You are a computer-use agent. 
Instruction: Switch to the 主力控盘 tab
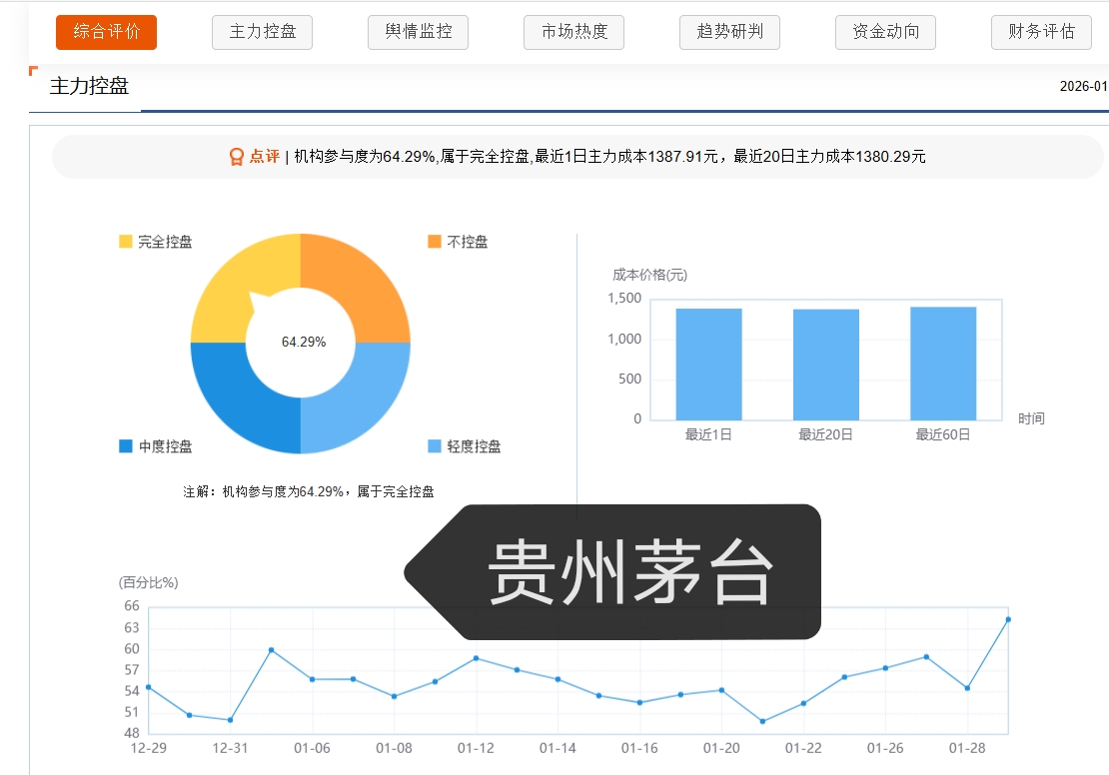pos(263,33)
